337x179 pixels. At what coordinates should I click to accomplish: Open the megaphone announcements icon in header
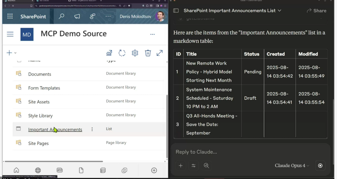tap(77, 16)
